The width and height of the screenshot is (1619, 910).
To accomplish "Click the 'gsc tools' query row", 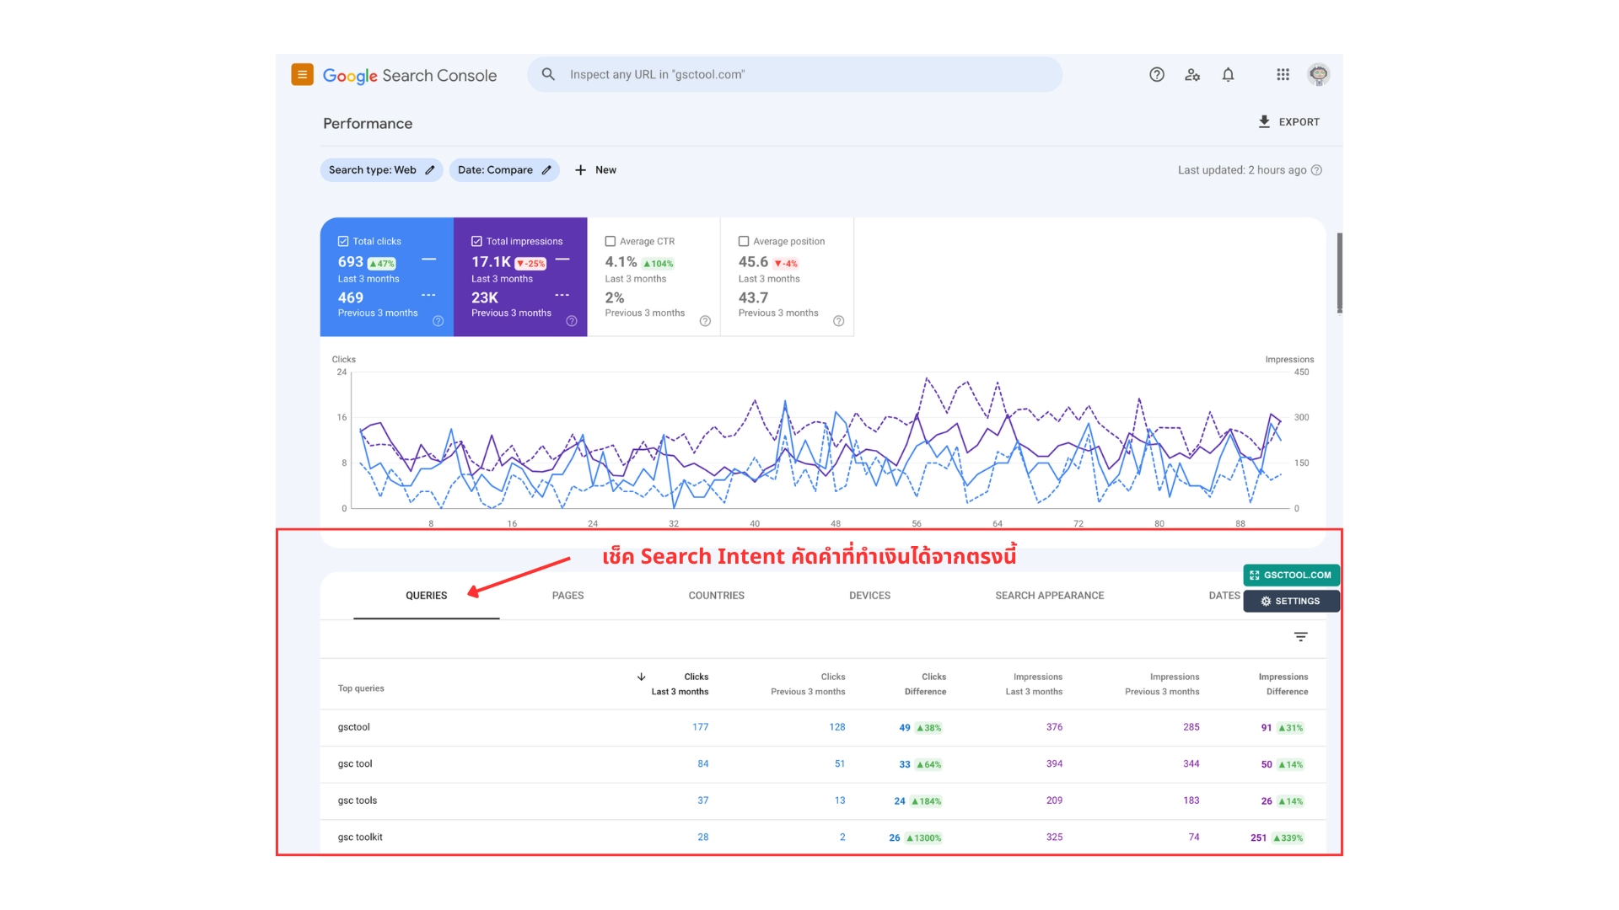I will [823, 801].
